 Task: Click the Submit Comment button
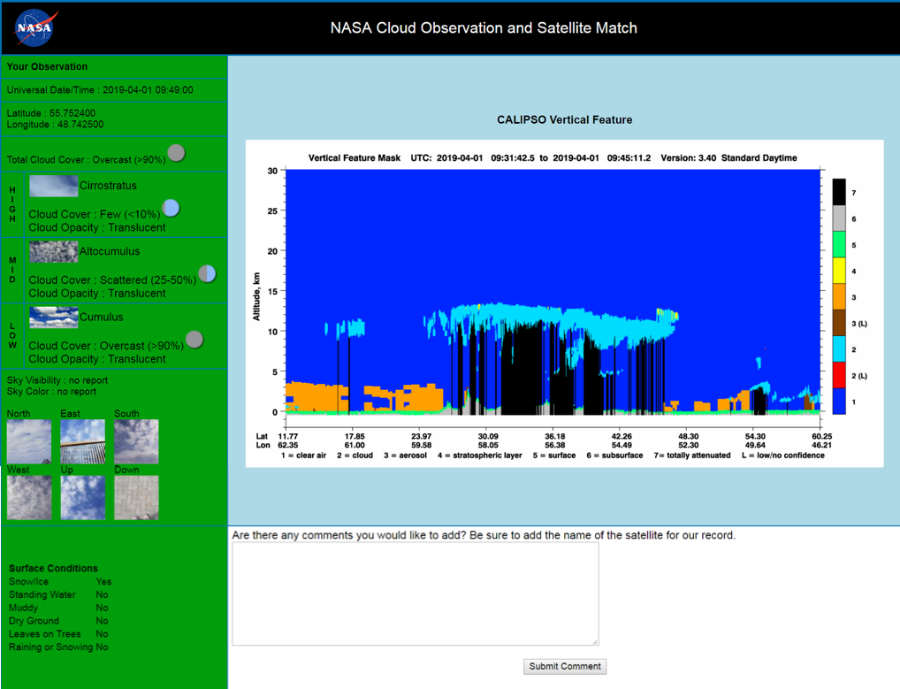565,666
